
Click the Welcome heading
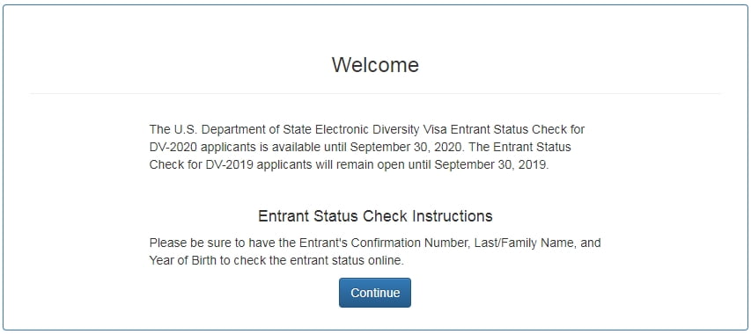(375, 64)
